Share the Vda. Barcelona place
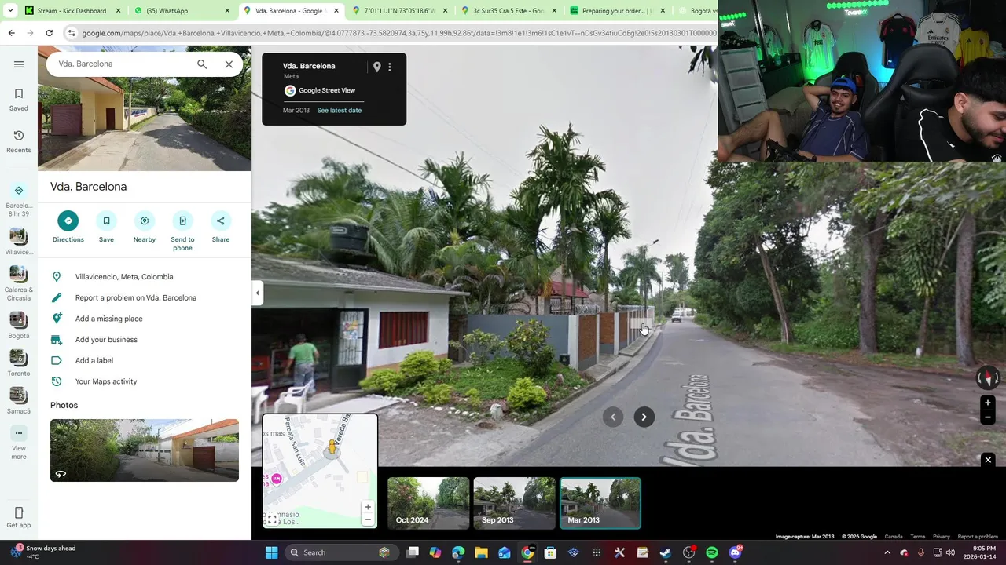 tap(221, 227)
